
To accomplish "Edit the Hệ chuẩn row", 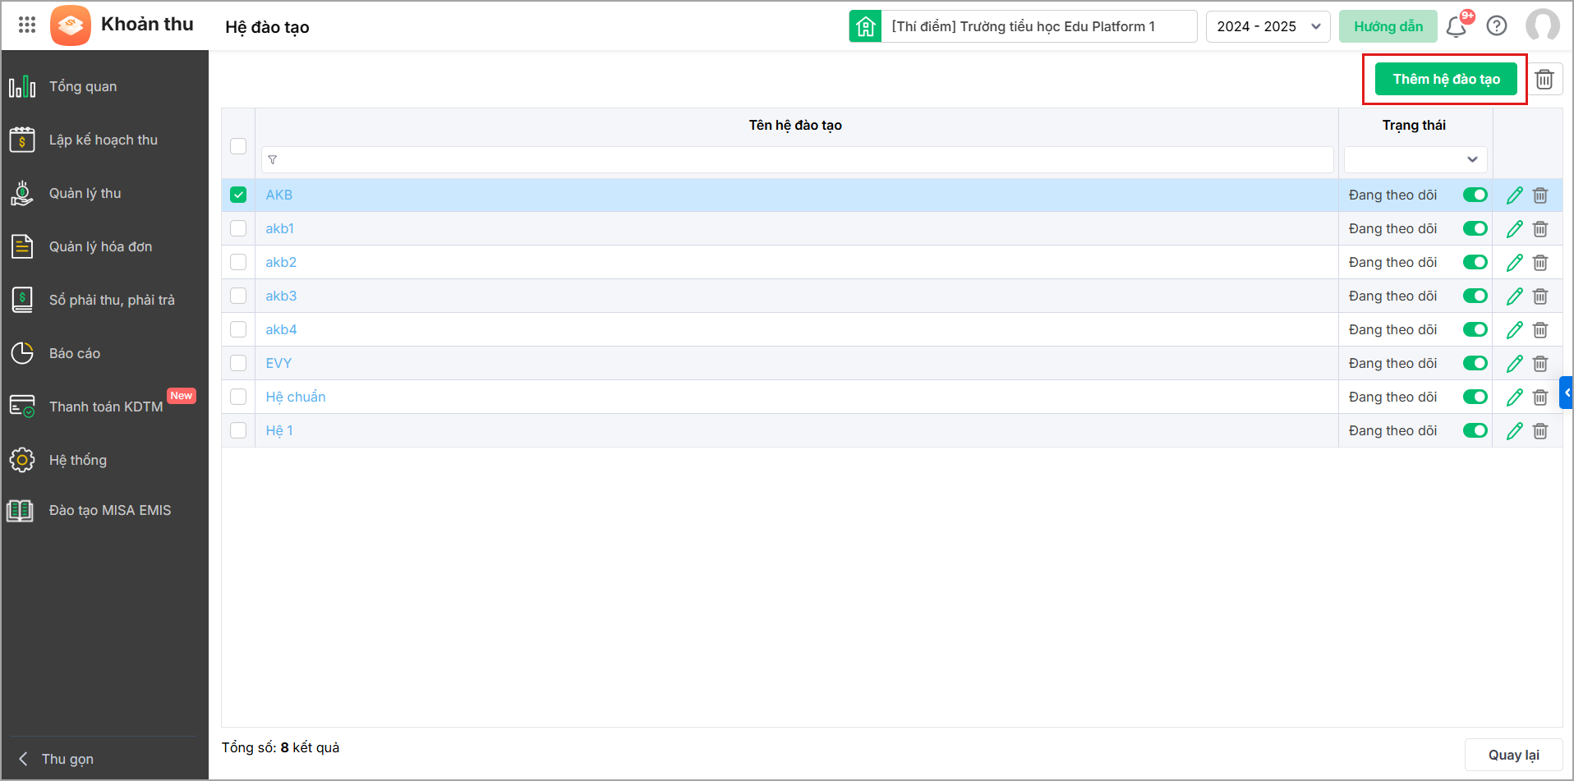I will [x=1515, y=397].
